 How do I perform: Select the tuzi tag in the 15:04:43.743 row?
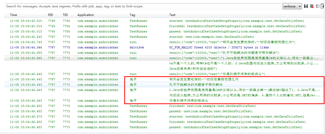coord(133,42)
